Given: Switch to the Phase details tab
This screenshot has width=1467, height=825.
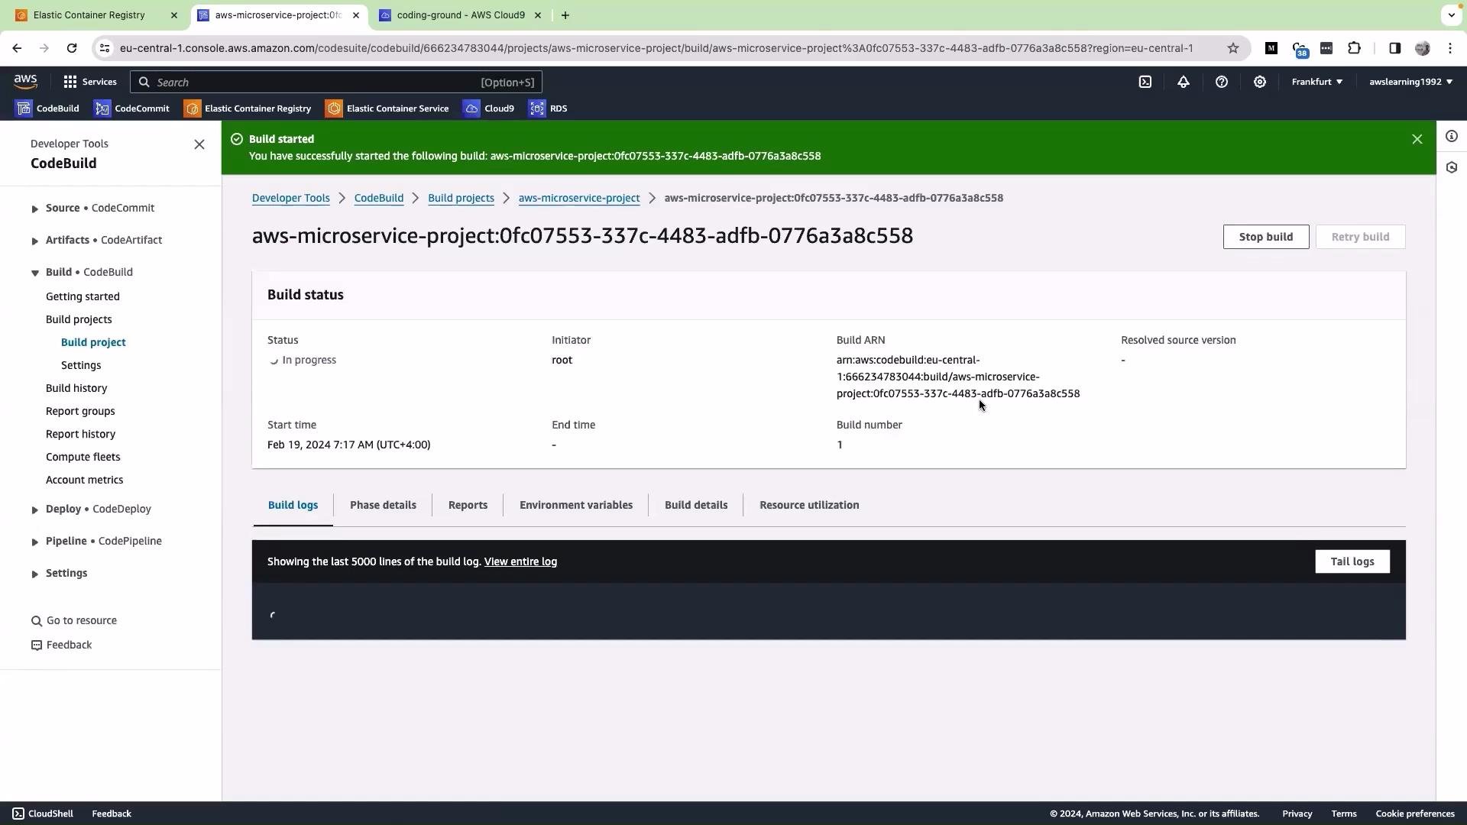Looking at the screenshot, I should click(383, 505).
